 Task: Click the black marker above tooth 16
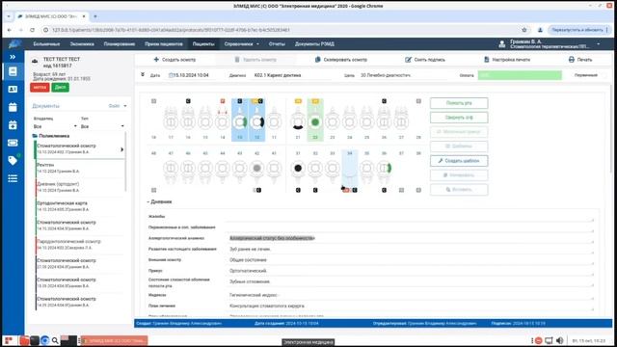point(188,101)
